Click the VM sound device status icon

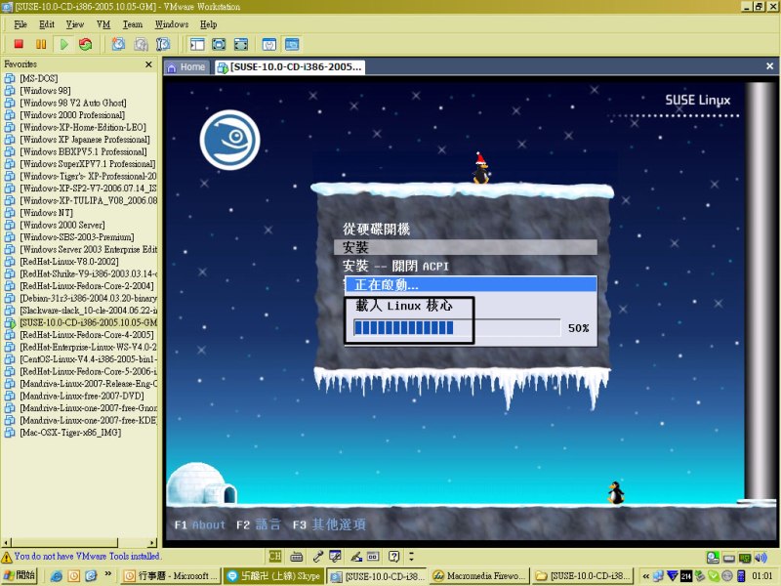(x=760, y=558)
